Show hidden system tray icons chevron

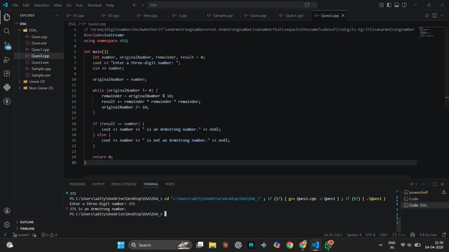click(x=381, y=245)
